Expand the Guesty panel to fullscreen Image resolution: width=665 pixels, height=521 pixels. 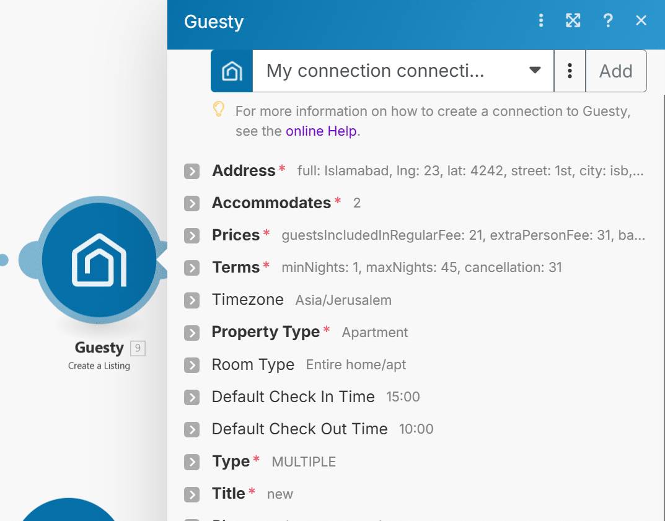click(x=573, y=21)
